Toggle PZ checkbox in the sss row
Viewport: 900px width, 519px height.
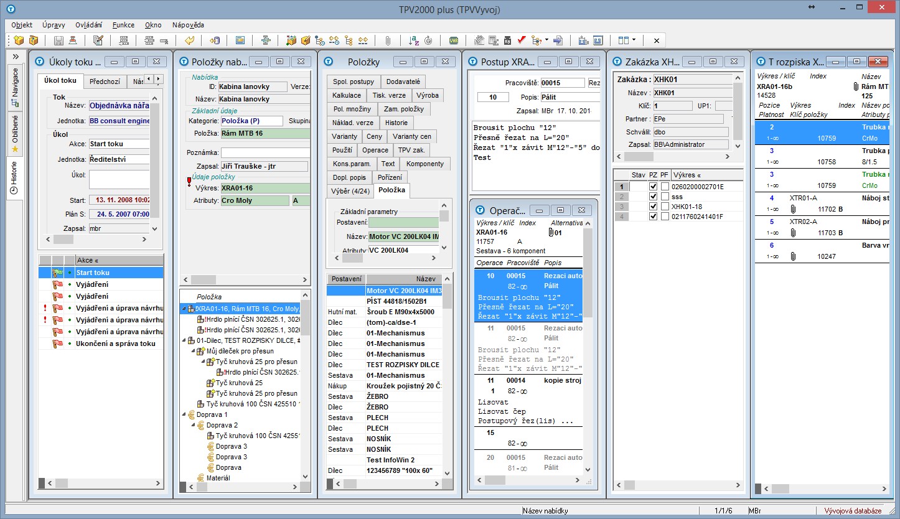click(x=654, y=197)
